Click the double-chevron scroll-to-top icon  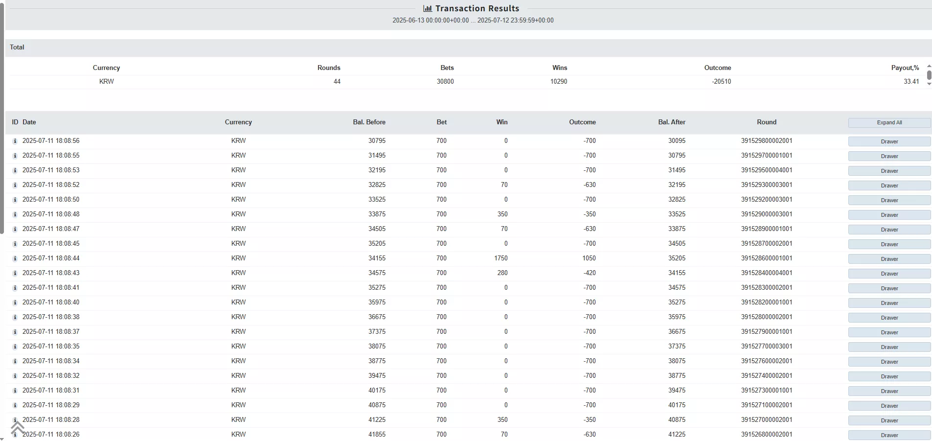18,427
